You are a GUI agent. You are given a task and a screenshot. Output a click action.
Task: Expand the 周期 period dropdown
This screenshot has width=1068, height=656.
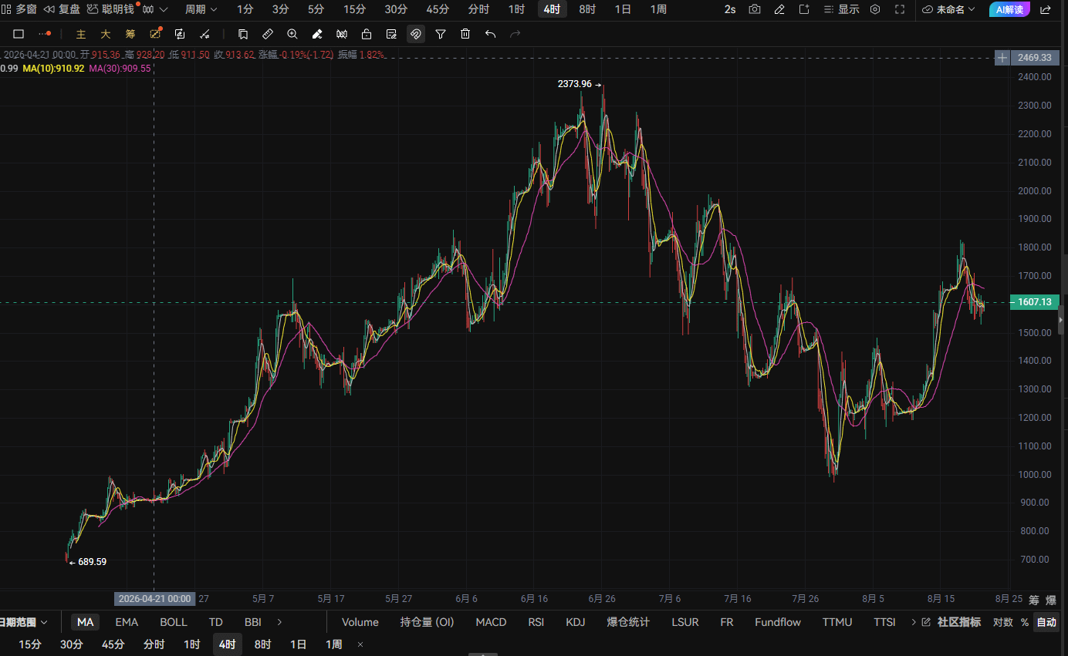point(201,9)
